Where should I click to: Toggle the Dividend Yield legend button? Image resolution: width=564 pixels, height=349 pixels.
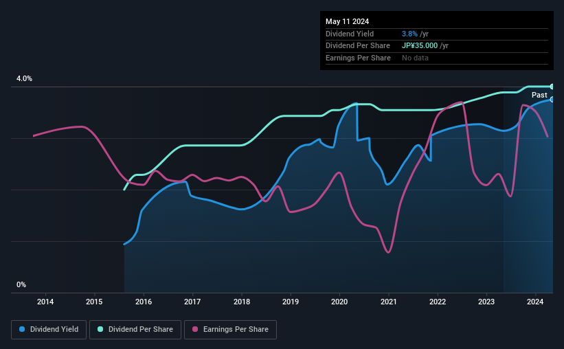pos(49,330)
